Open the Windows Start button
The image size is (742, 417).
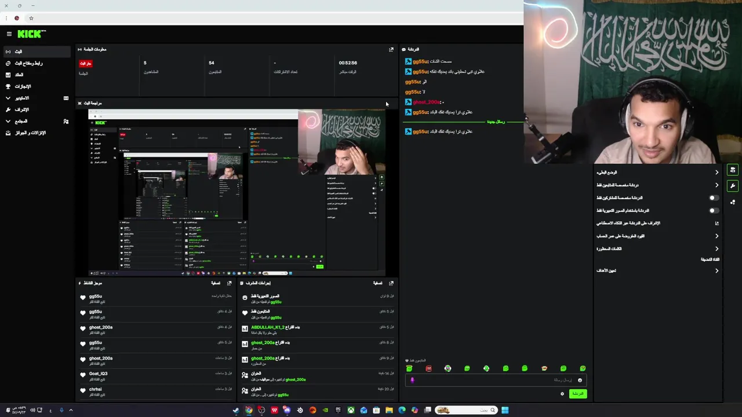505,410
